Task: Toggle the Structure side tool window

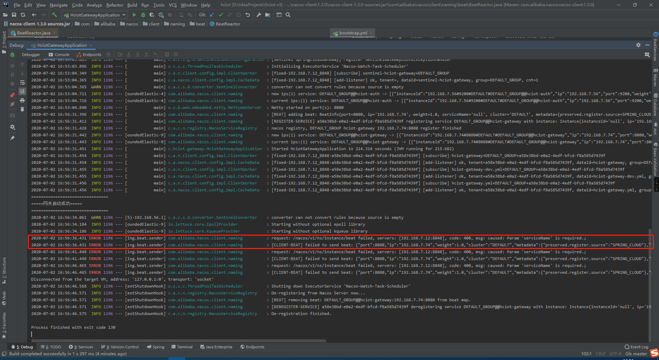Action: point(4,270)
